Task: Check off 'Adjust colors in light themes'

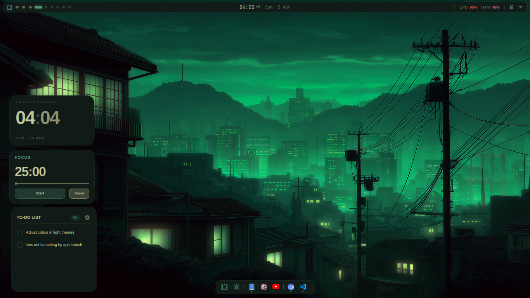Action: pyautogui.click(x=20, y=232)
